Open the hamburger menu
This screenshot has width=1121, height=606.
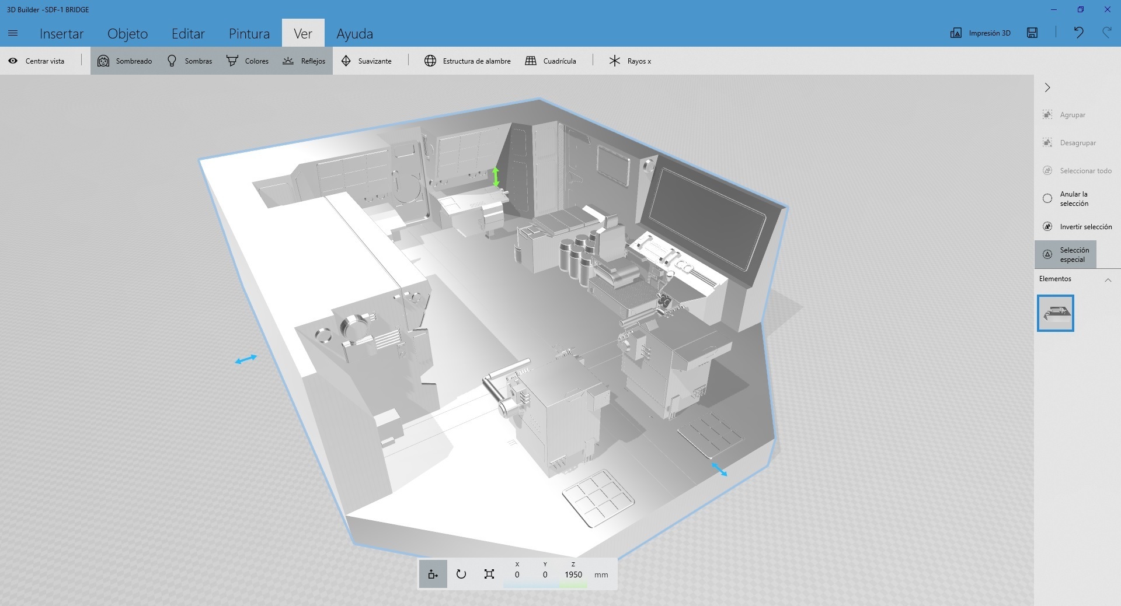(x=13, y=33)
